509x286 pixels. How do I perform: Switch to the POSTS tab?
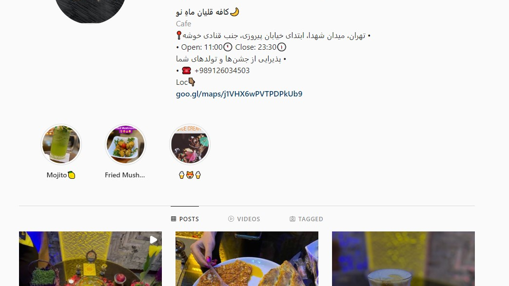pyautogui.click(x=185, y=219)
